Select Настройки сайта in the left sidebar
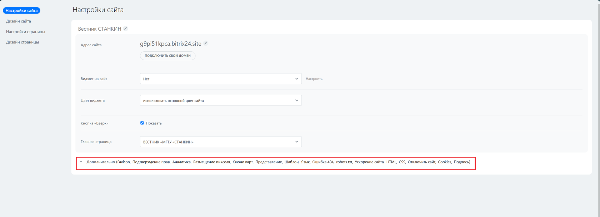This screenshot has width=600, height=217. (21, 11)
